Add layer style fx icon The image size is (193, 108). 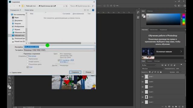click(x=166, y=107)
